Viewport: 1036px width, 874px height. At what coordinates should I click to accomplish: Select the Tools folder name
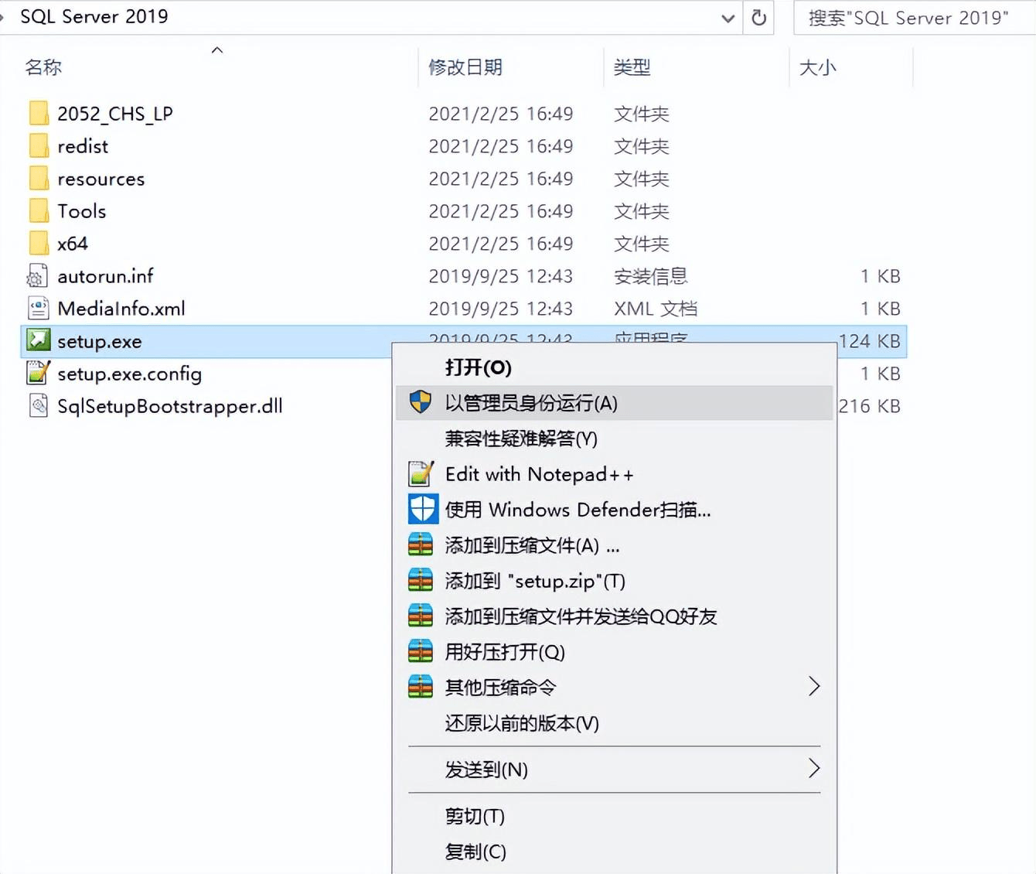pyautogui.click(x=82, y=211)
